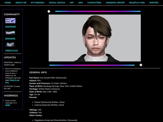The height and width of the screenshot is (122, 163).
Task: Open the WEBSITE CHAT link
Action: tap(11, 51)
